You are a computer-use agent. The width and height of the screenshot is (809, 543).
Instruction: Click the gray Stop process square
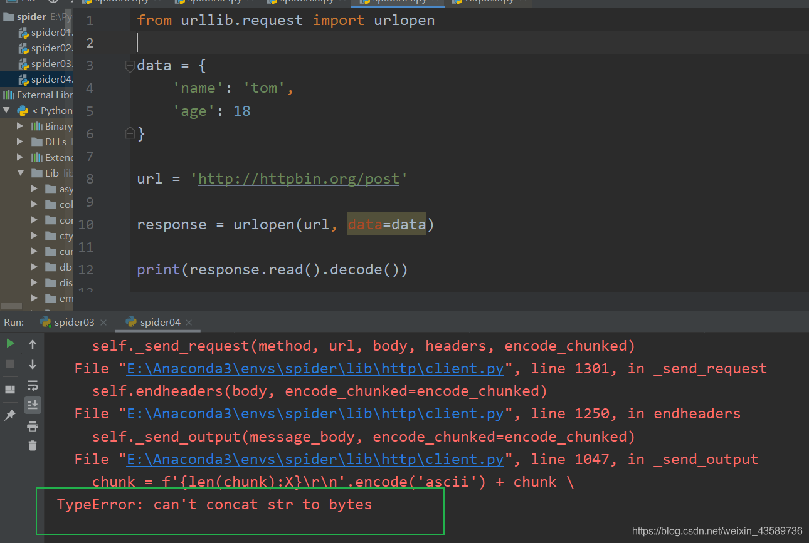coord(10,364)
